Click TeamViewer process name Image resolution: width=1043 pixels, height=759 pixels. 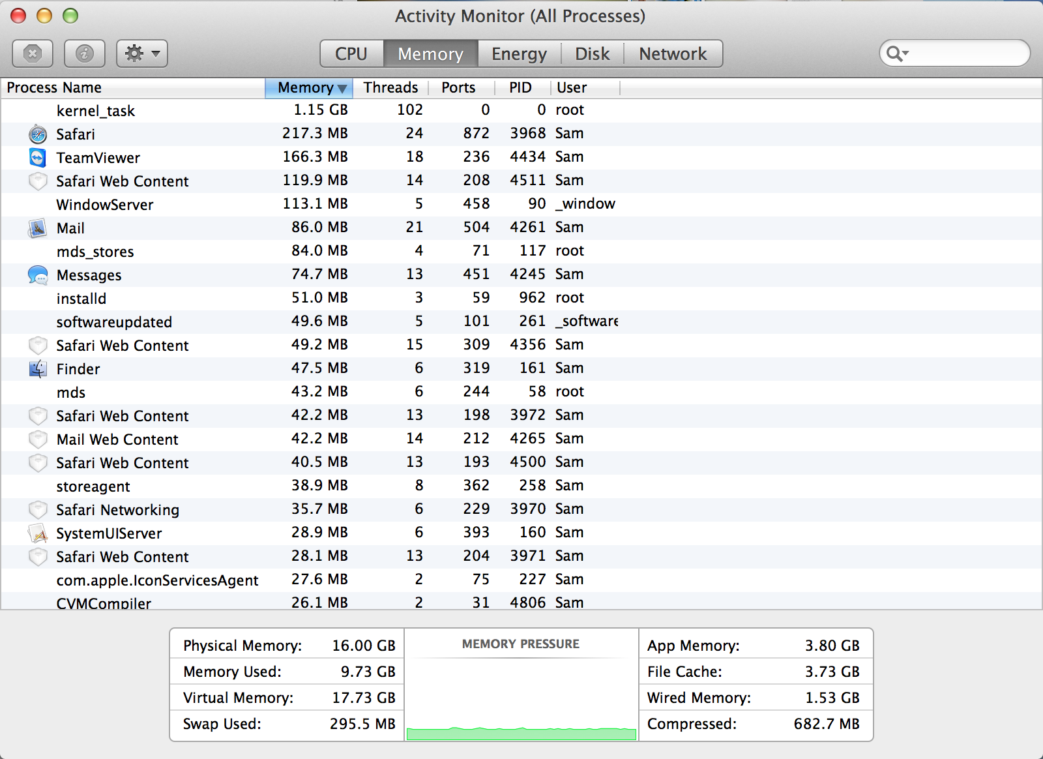(x=98, y=158)
